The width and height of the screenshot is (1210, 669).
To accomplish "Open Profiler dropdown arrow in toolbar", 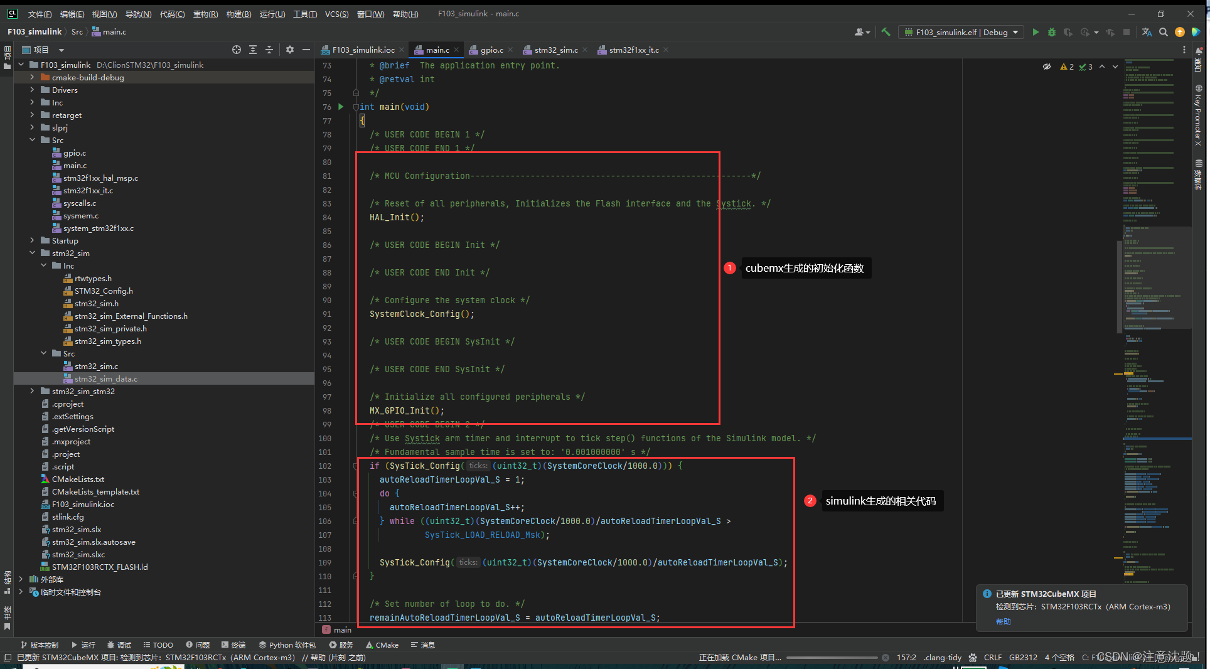I will tap(1096, 32).
